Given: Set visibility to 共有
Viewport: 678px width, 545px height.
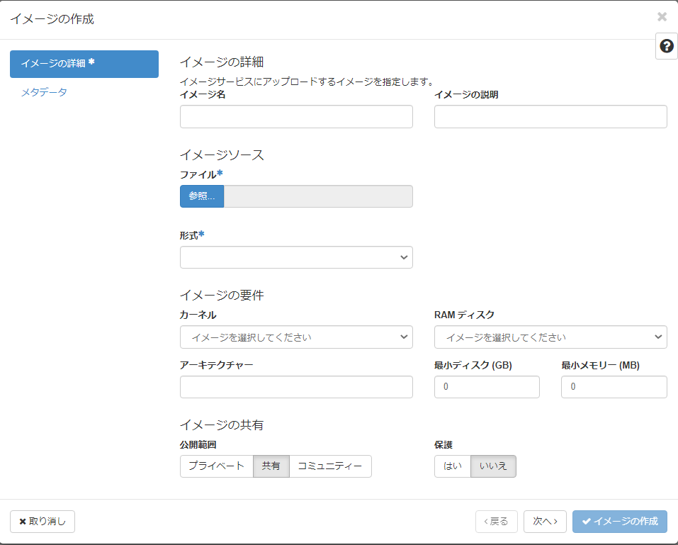Looking at the screenshot, I should point(271,466).
